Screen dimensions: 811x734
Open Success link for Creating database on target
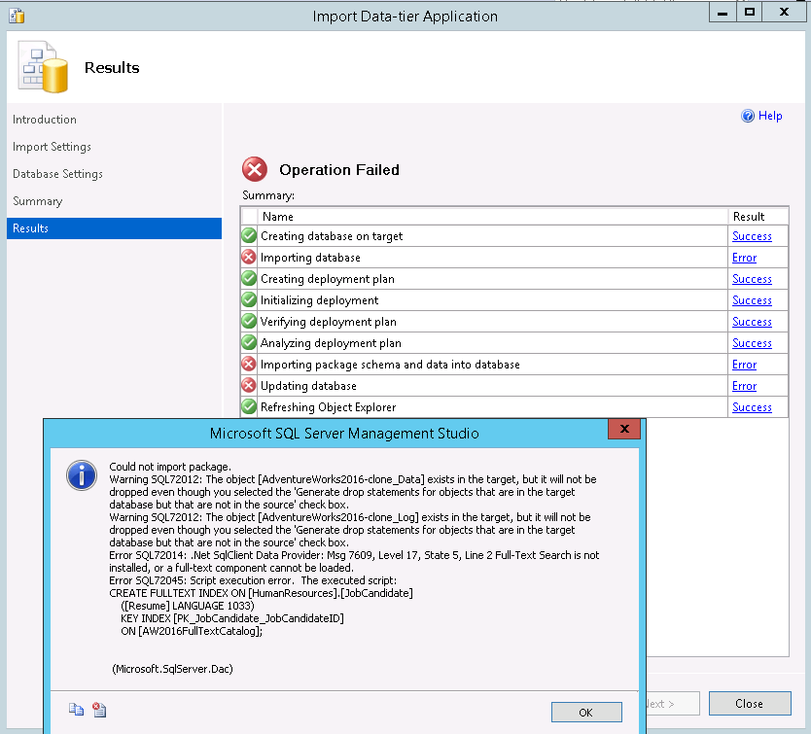[752, 236]
